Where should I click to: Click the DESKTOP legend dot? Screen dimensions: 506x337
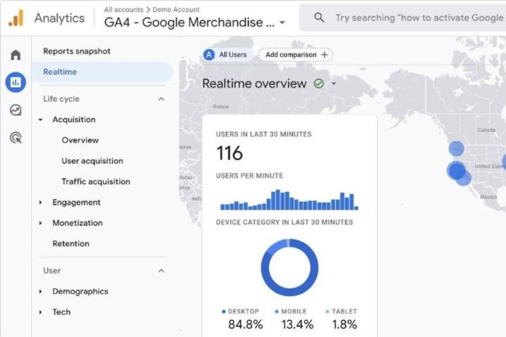click(224, 312)
